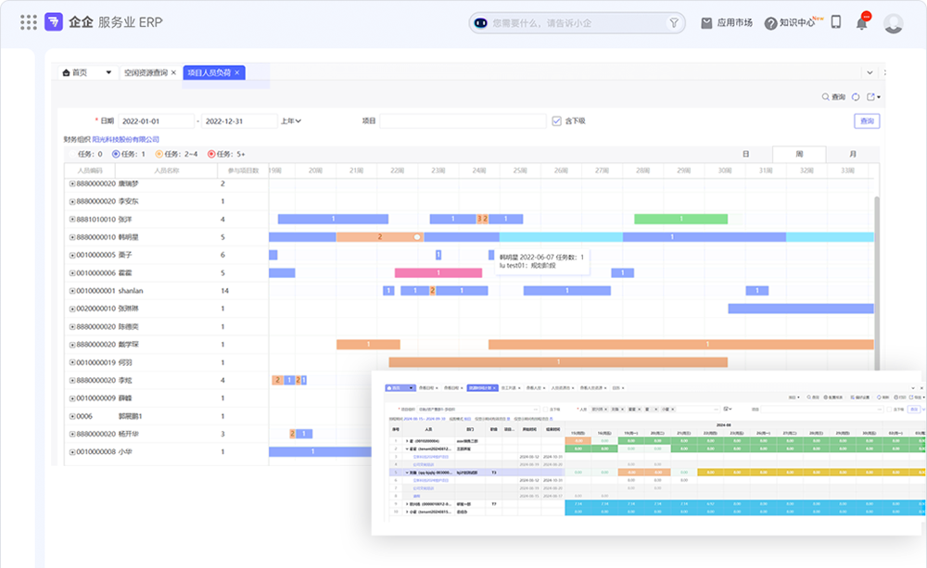Switch timeline view to 周
The height and width of the screenshot is (568, 927).
pyautogui.click(x=799, y=154)
